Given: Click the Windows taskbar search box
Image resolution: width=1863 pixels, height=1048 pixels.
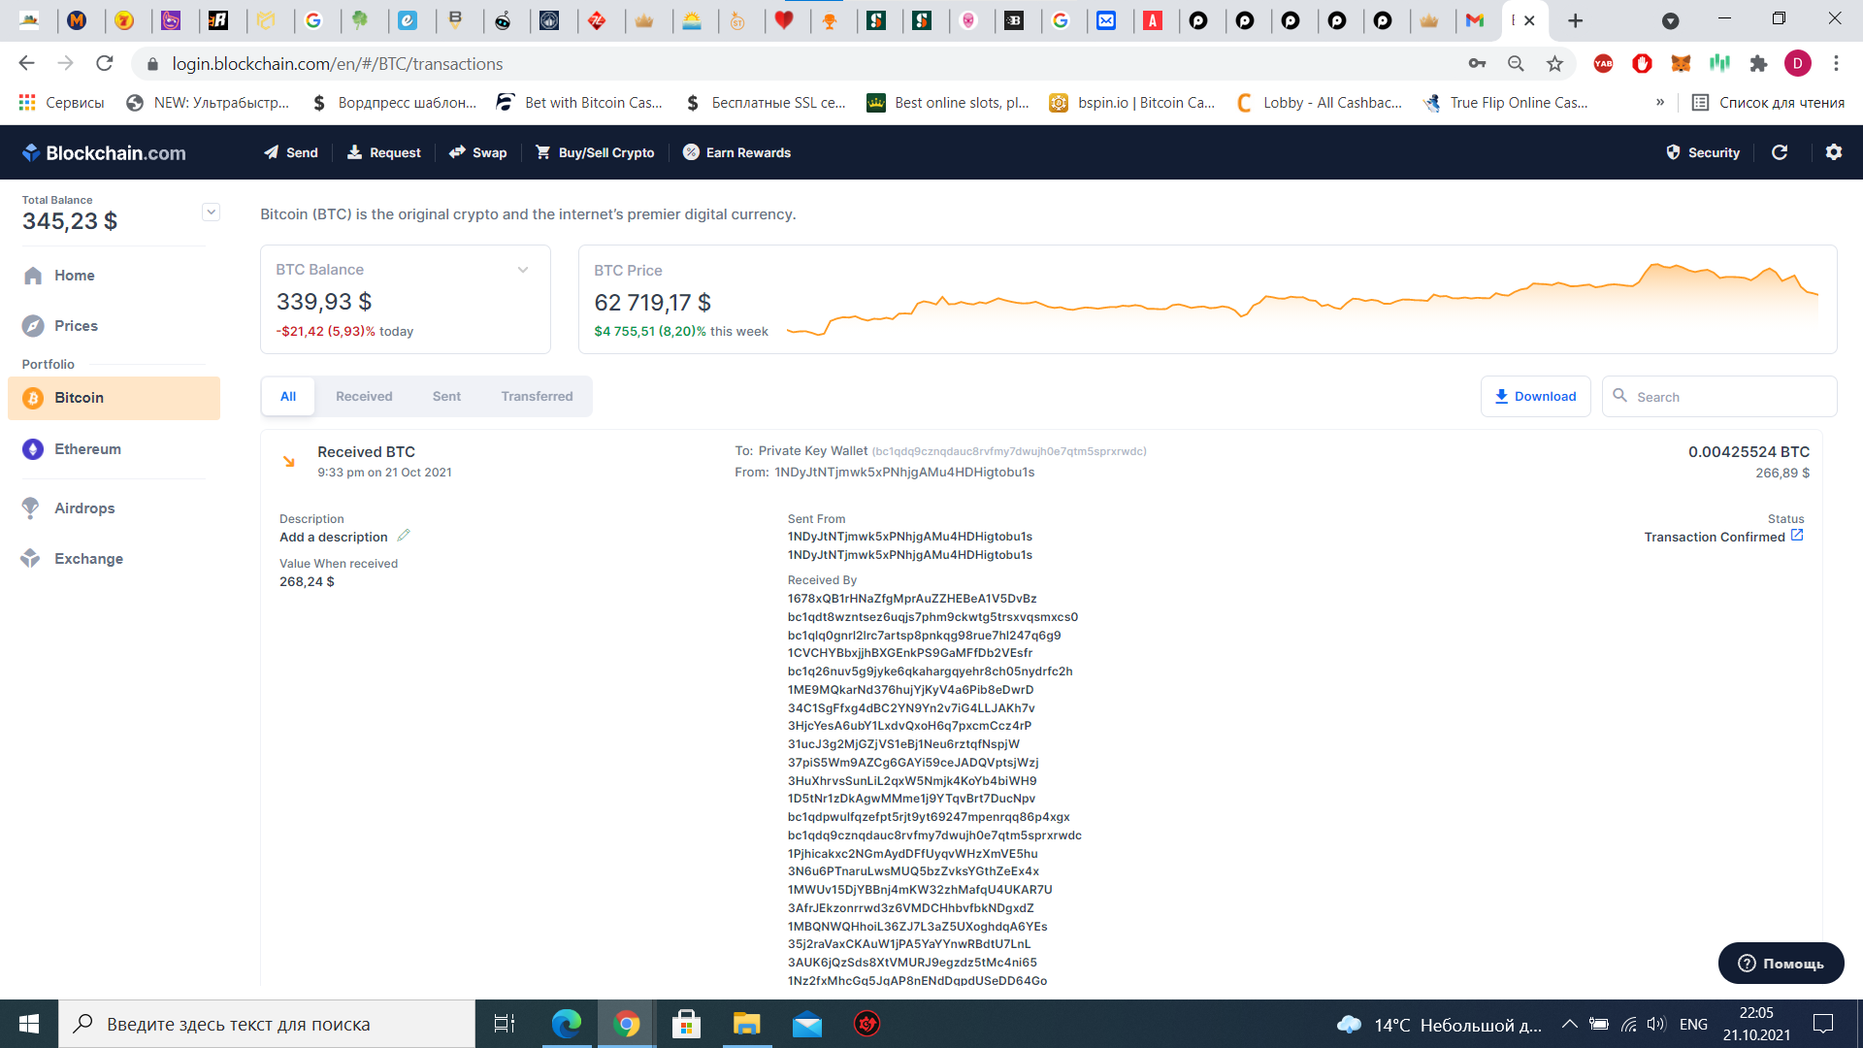Looking at the screenshot, I should (267, 1024).
